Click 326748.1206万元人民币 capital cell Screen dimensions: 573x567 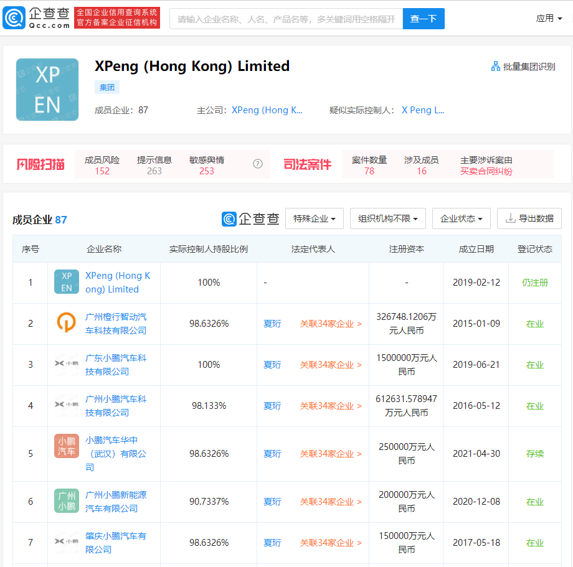[x=406, y=324]
